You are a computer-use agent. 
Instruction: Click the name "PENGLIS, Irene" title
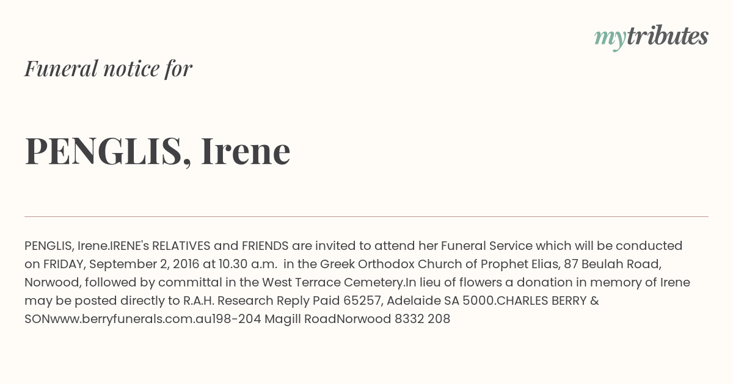[158, 151]
